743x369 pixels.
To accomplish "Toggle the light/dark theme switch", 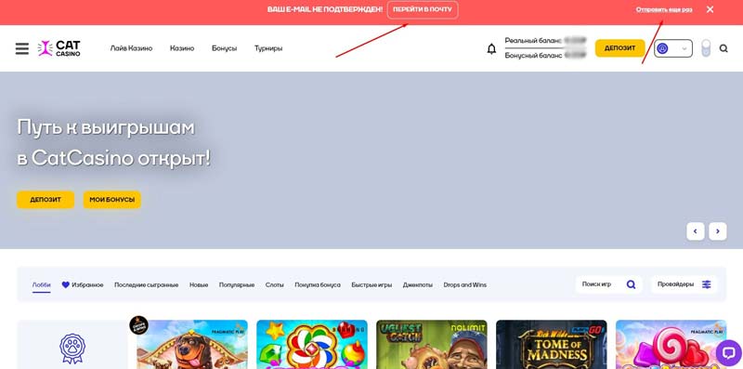I will click(x=706, y=48).
